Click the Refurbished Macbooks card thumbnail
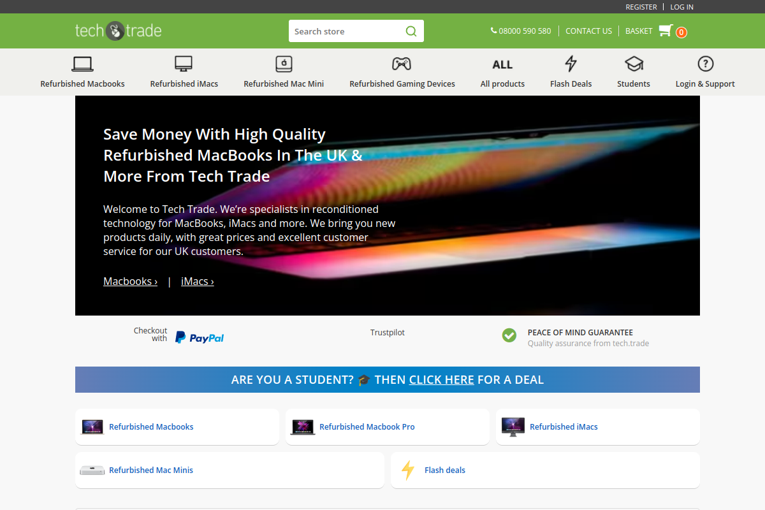The image size is (765, 510). (x=92, y=427)
